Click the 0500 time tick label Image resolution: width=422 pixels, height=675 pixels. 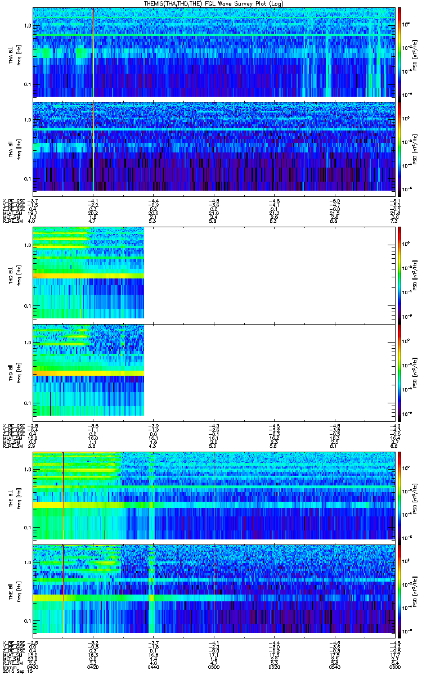[214, 667]
